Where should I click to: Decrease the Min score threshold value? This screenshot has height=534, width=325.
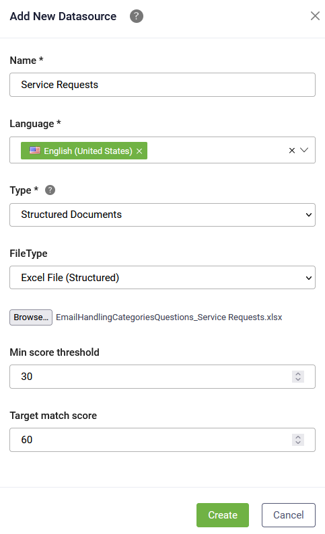tap(298, 379)
